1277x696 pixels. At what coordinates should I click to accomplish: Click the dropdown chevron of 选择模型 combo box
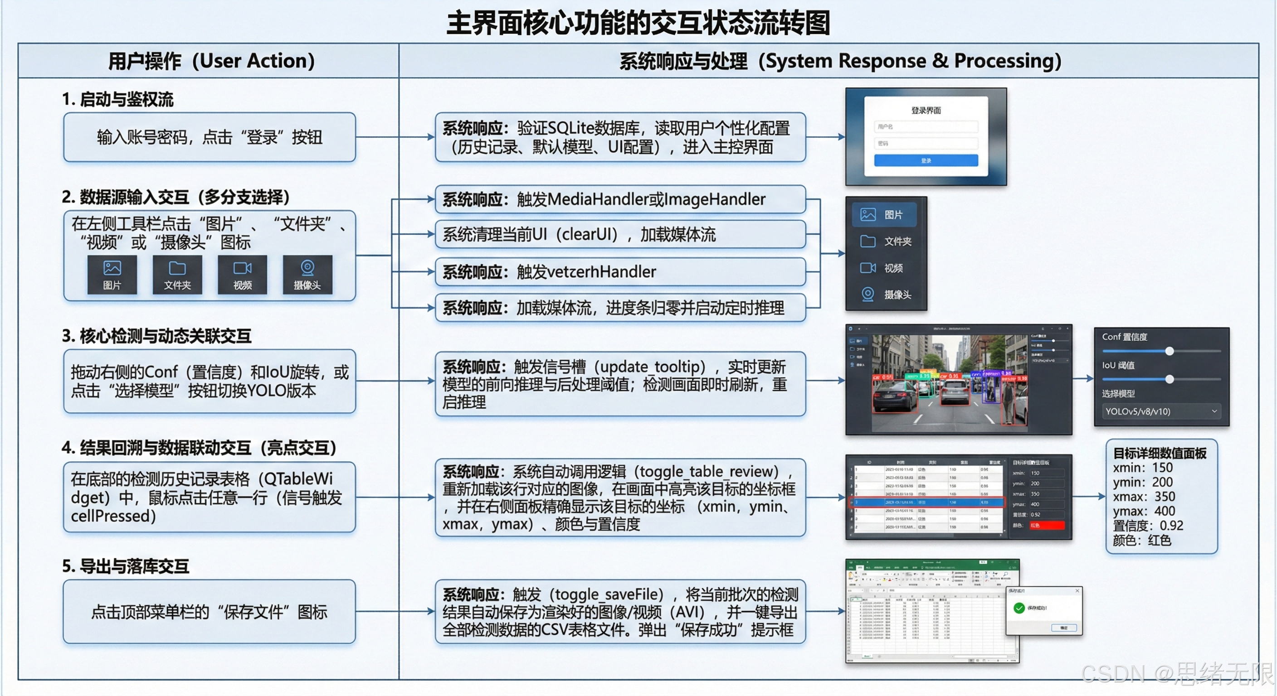1214,411
